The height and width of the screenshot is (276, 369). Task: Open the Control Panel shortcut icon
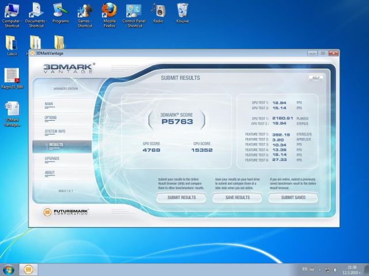click(134, 15)
